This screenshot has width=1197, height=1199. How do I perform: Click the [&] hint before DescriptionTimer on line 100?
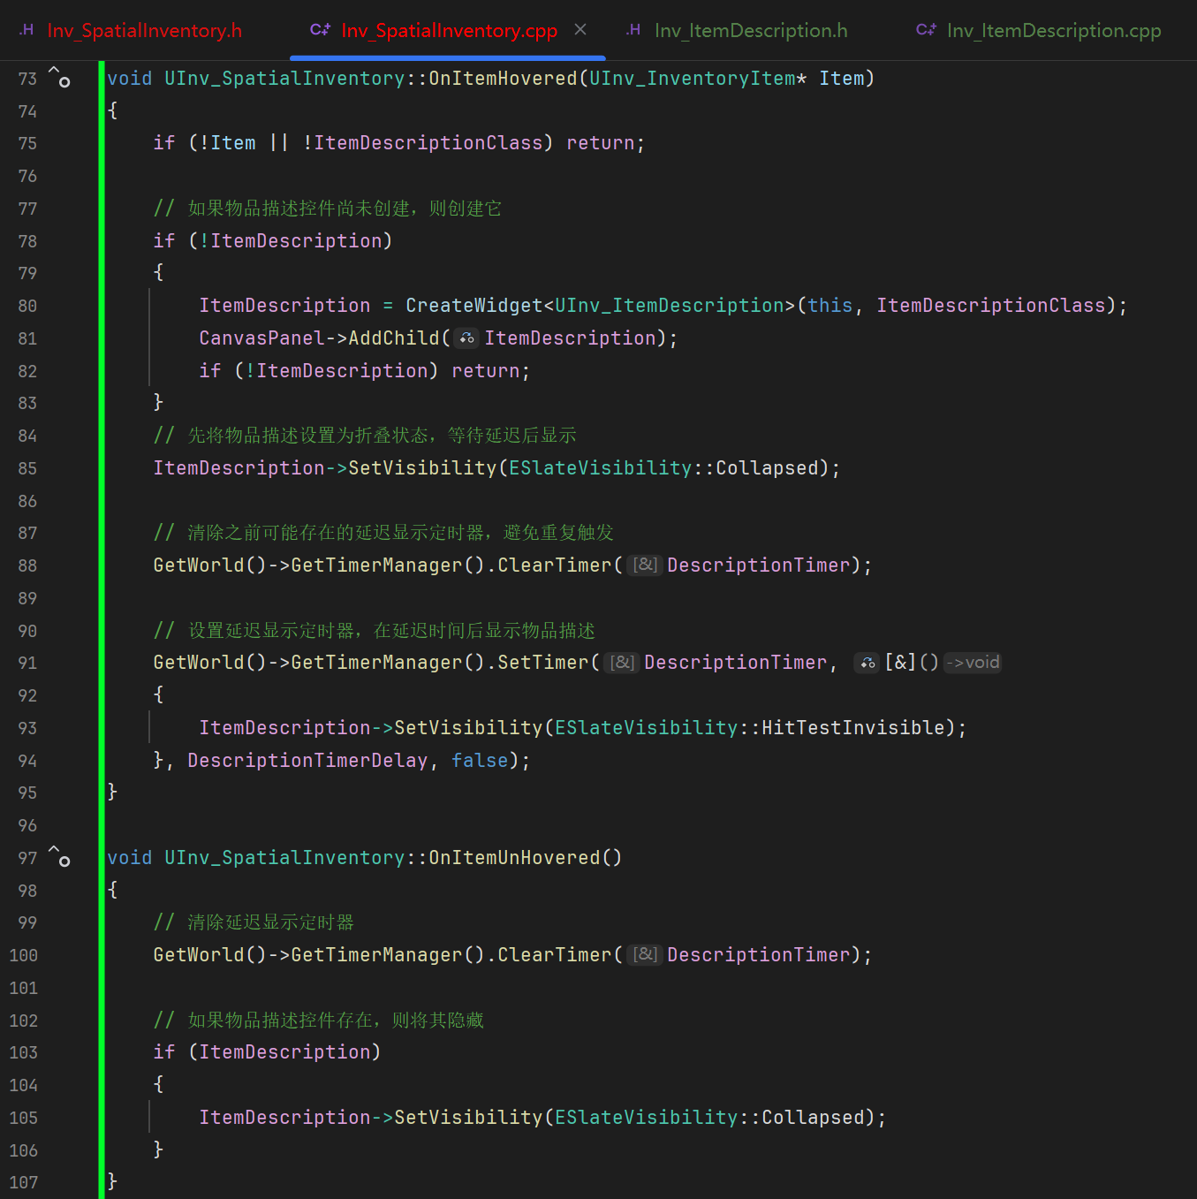[x=647, y=954]
